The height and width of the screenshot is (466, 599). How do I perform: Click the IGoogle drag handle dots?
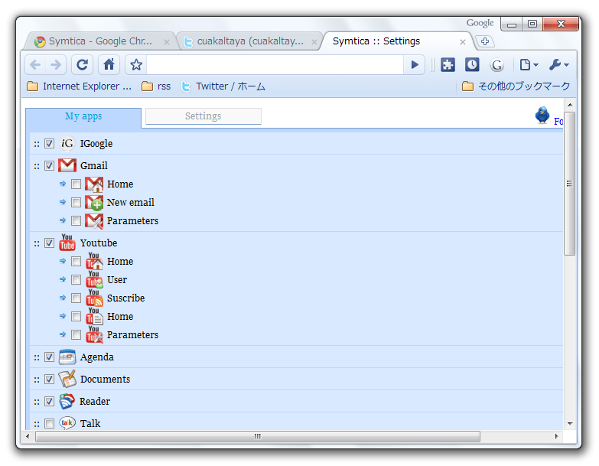(36, 144)
